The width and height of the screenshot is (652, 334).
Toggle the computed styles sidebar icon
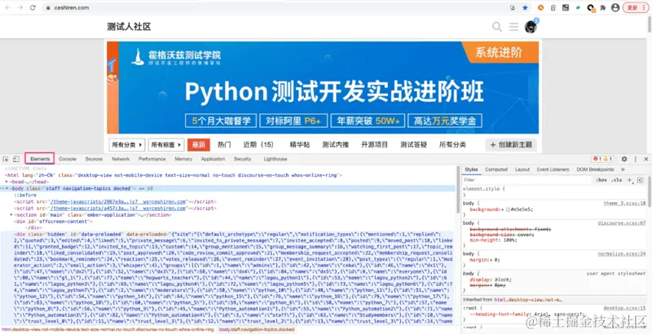[640, 180]
